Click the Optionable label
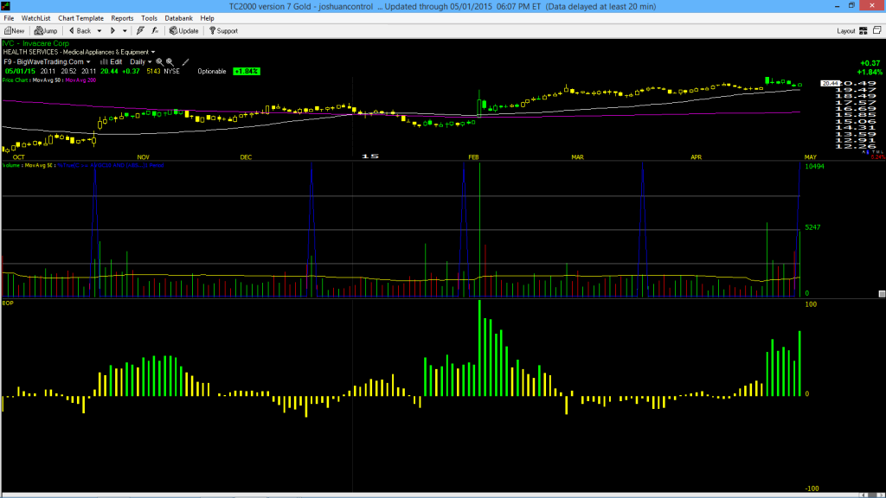Screen dimensions: 886x498 click(x=212, y=72)
